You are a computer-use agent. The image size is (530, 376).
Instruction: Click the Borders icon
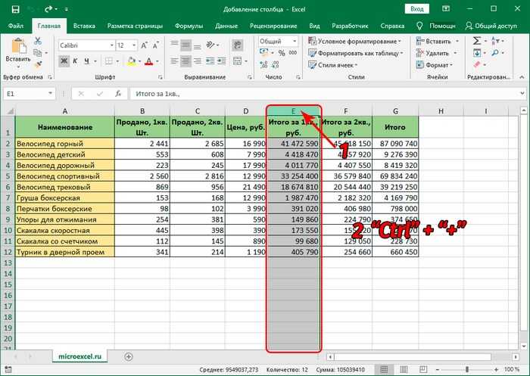pos(108,61)
